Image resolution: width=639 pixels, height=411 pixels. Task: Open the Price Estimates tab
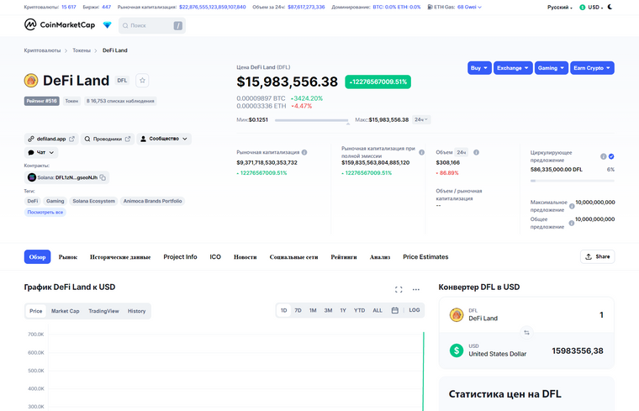[425, 257]
